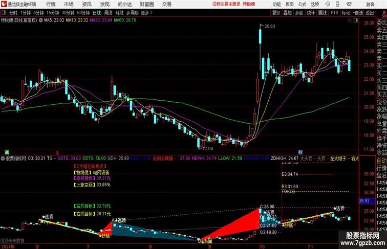Click the 【上涨空间】33.85% text

point(92,185)
